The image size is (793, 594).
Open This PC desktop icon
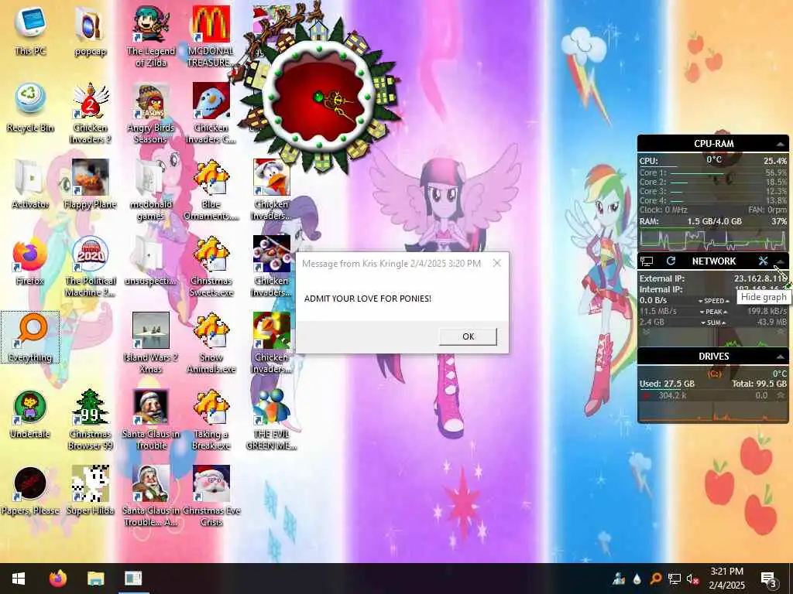click(x=30, y=31)
